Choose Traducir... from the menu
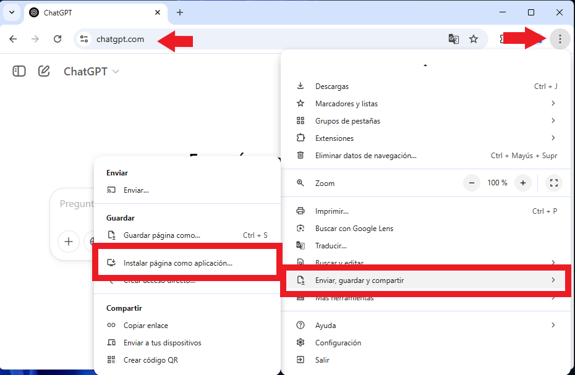 point(427,246)
